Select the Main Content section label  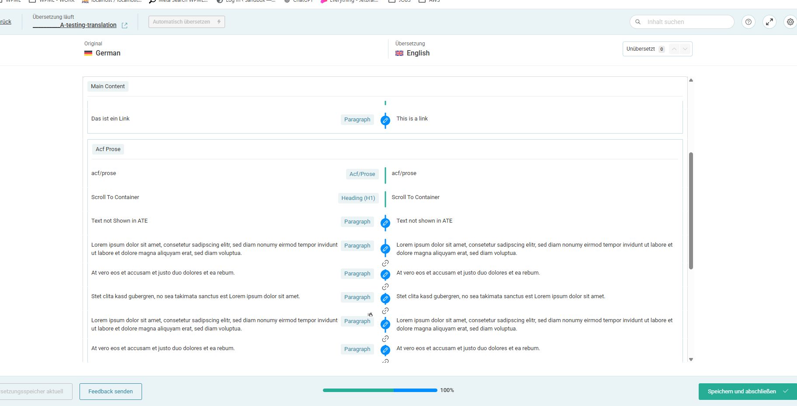click(x=107, y=86)
